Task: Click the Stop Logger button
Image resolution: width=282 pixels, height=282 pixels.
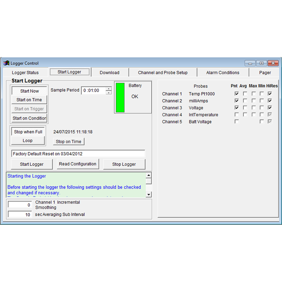Action: point(124,164)
